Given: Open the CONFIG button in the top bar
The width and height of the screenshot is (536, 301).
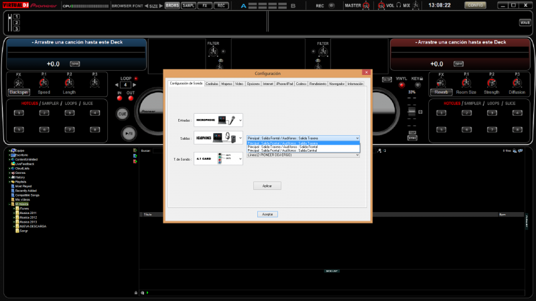Looking at the screenshot, I should pos(475,5).
